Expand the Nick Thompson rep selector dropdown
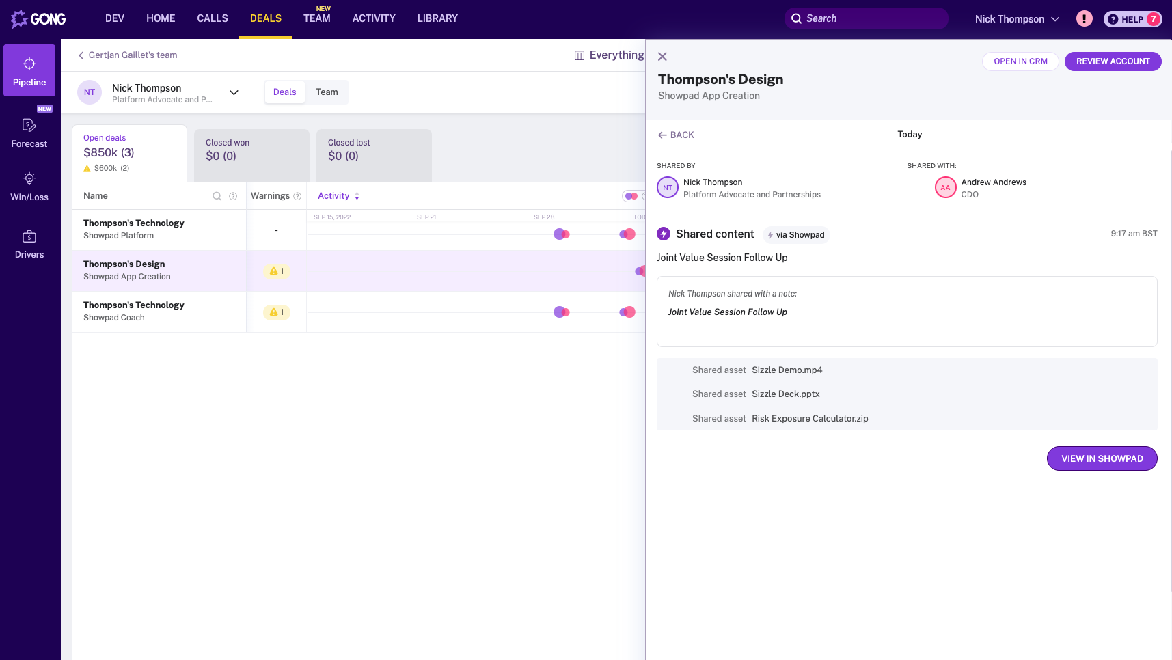1172x660 pixels. tap(234, 93)
